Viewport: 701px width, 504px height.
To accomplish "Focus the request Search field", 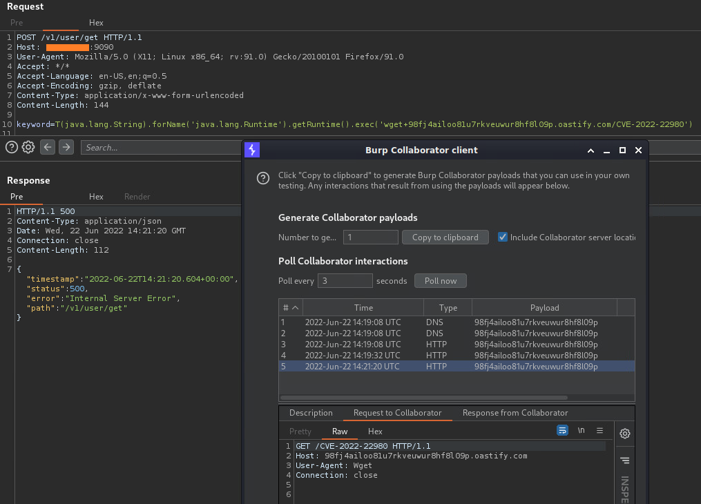I will click(x=161, y=148).
